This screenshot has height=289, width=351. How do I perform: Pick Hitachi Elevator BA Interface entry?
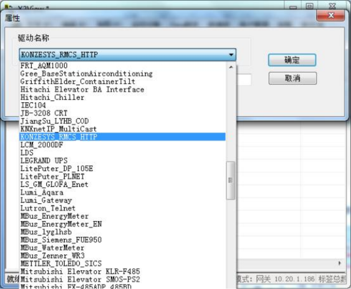click(x=122, y=89)
